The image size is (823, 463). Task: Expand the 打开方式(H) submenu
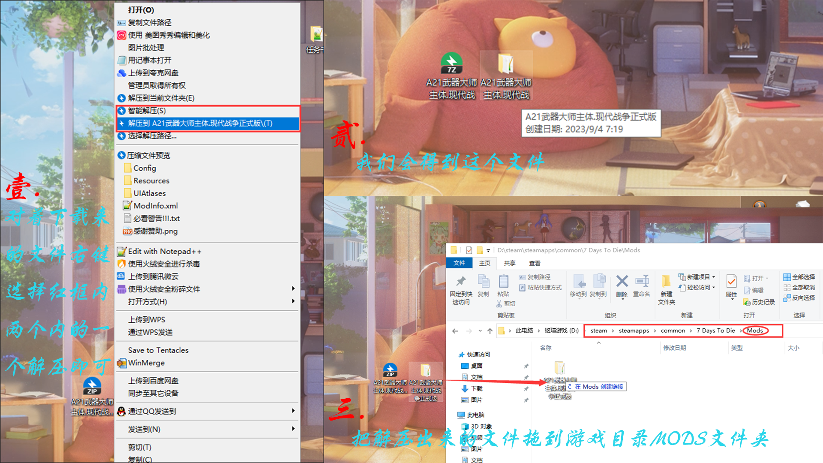point(207,302)
